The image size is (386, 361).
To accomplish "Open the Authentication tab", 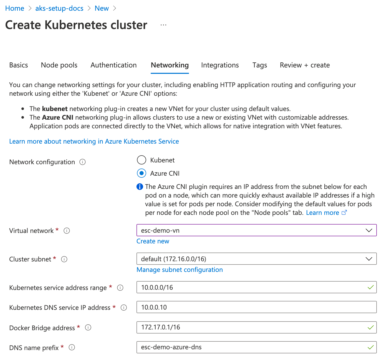I will [114, 65].
